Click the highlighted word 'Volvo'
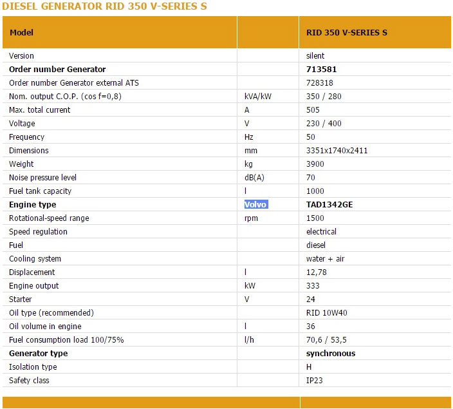 [256, 205]
